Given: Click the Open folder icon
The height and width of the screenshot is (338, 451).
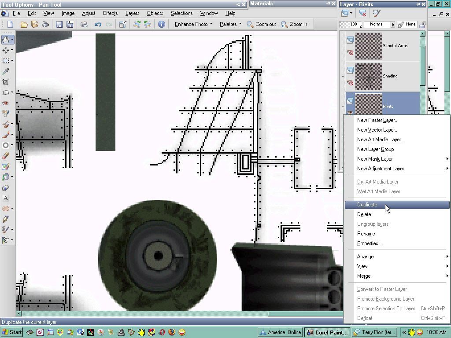Looking at the screenshot, I should [24, 25].
